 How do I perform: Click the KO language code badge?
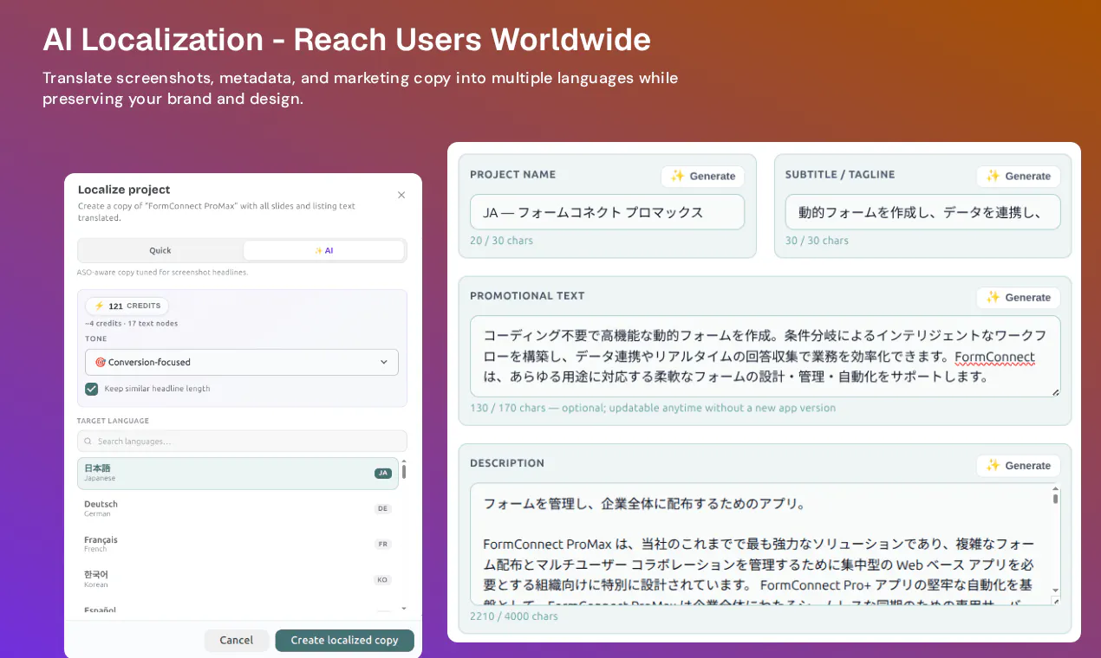[x=383, y=580]
